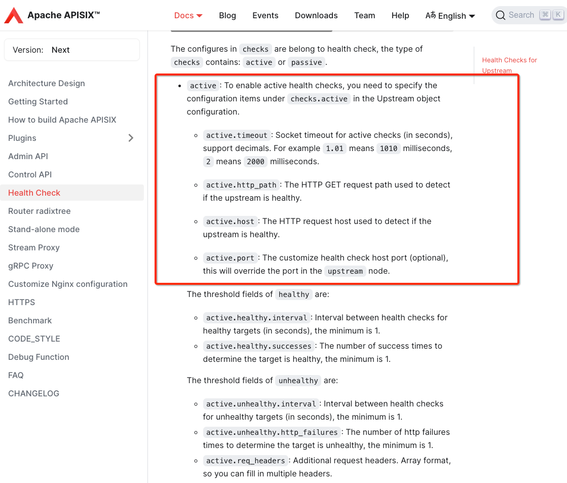The image size is (567, 483).
Task: Open Stand-alone mode doc
Action: click(x=44, y=230)
